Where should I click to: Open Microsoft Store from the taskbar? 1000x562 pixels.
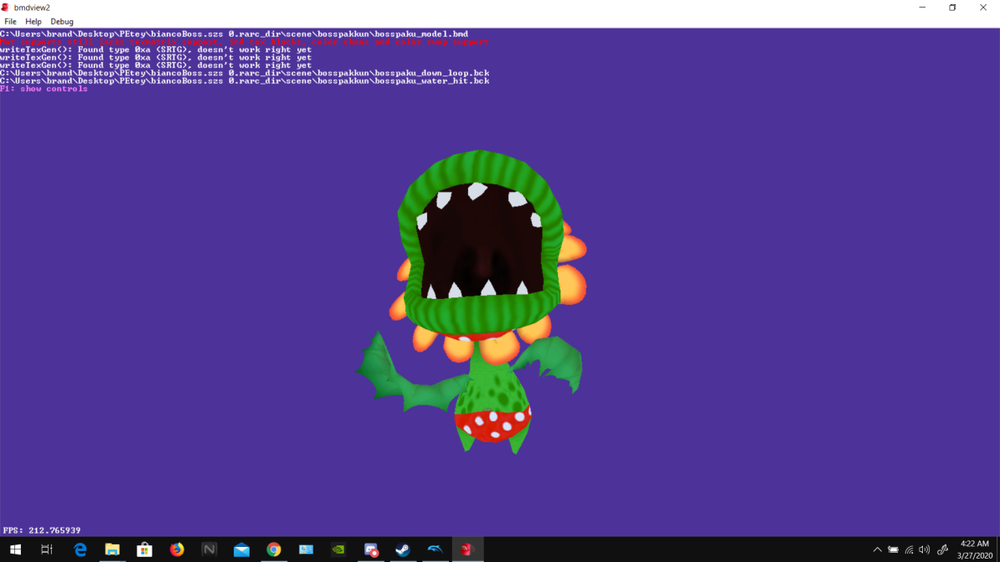coord(145,549)
